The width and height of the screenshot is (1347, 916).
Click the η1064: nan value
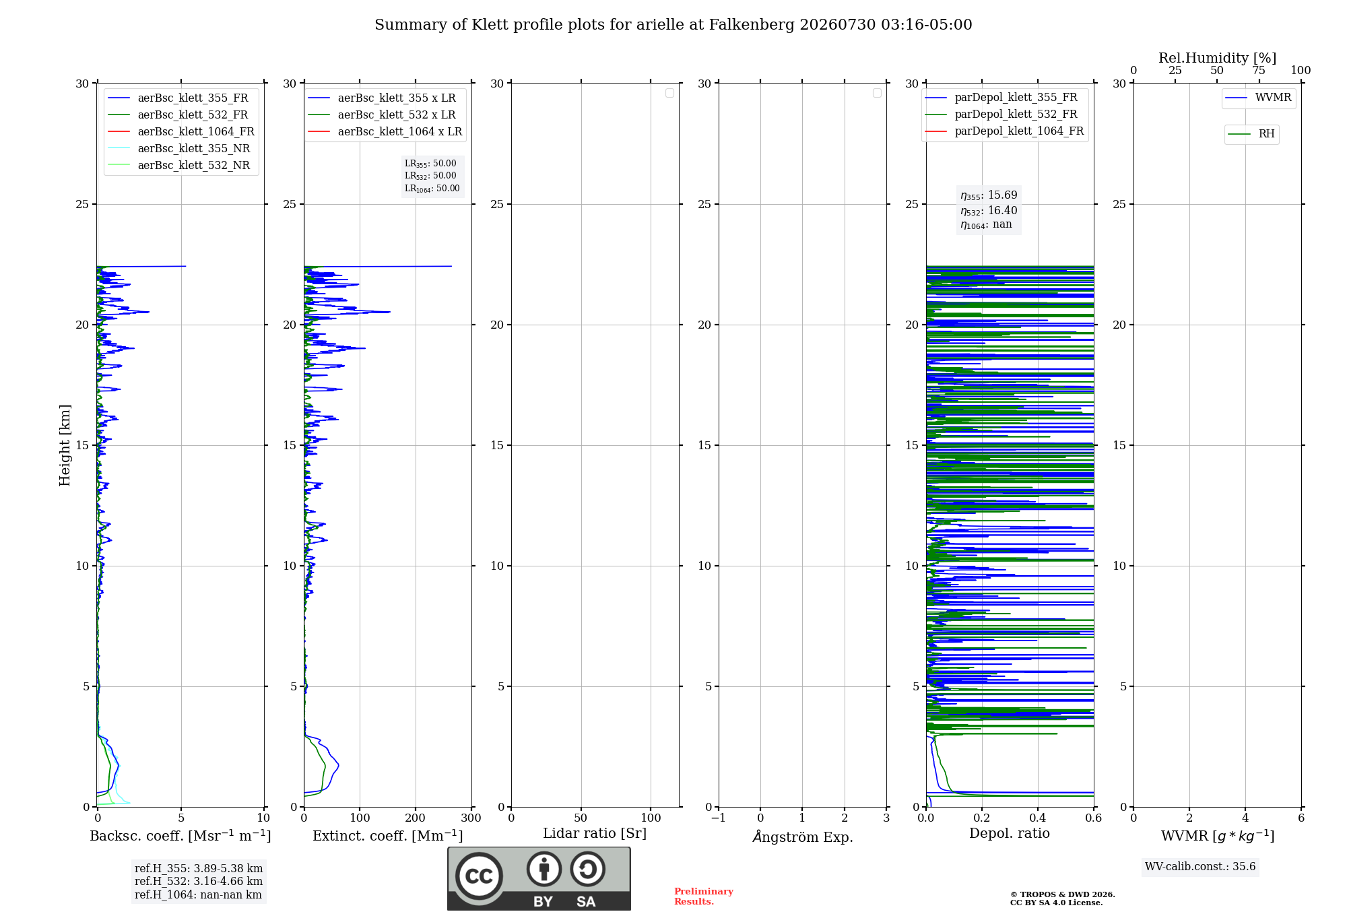coord(986,225)
